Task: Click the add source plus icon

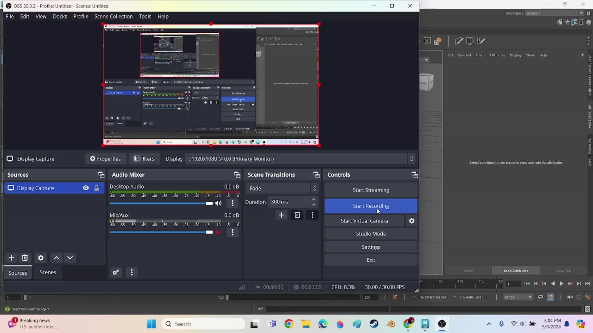Action: pyautogui.click(x=11, y=258)
